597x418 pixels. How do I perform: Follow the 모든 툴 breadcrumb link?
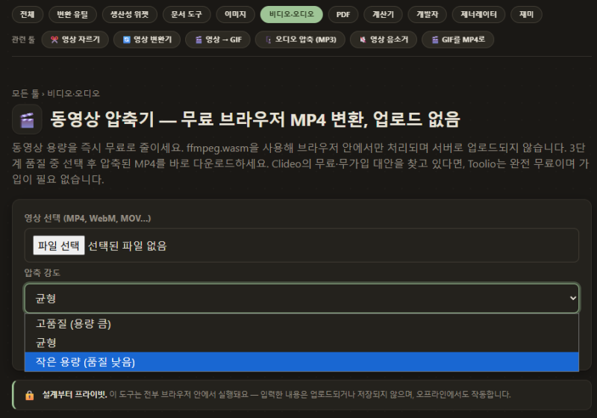tap(25, 93)
